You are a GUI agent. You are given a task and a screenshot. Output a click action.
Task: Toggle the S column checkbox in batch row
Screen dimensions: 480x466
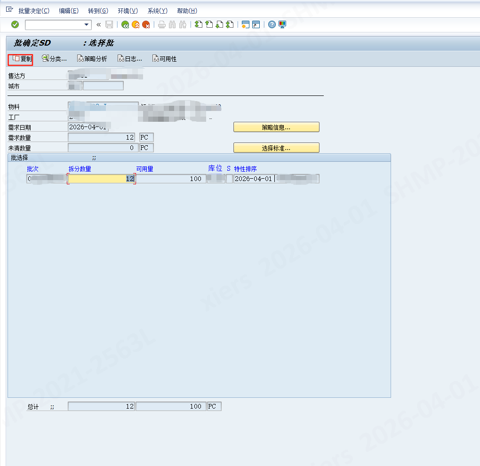point(229,179)
